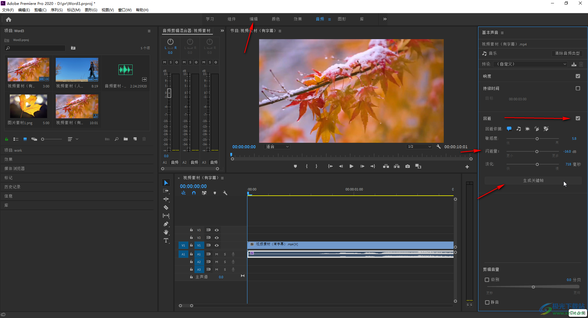
Task: Select the Razor tool
Action: (166, 207)
